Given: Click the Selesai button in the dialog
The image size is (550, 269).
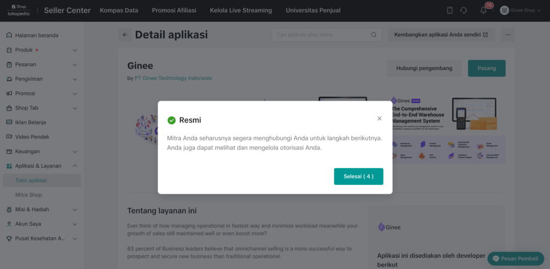Looking at the screenshot, I should coord(358,176).
